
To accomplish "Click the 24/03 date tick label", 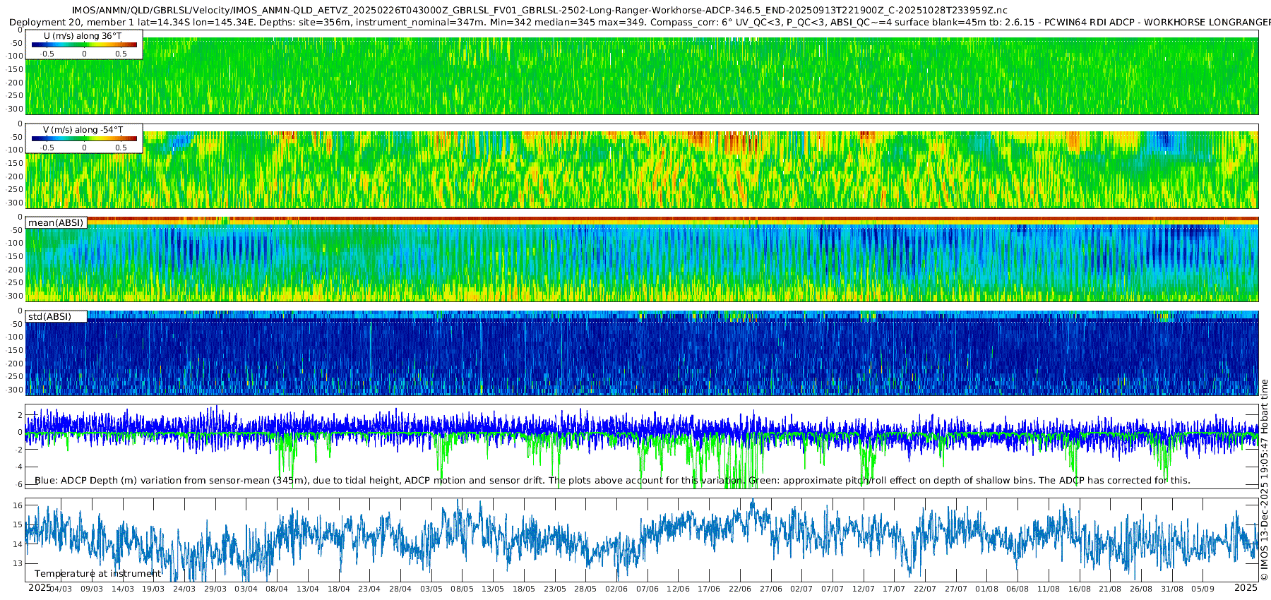I will (184, 589).
